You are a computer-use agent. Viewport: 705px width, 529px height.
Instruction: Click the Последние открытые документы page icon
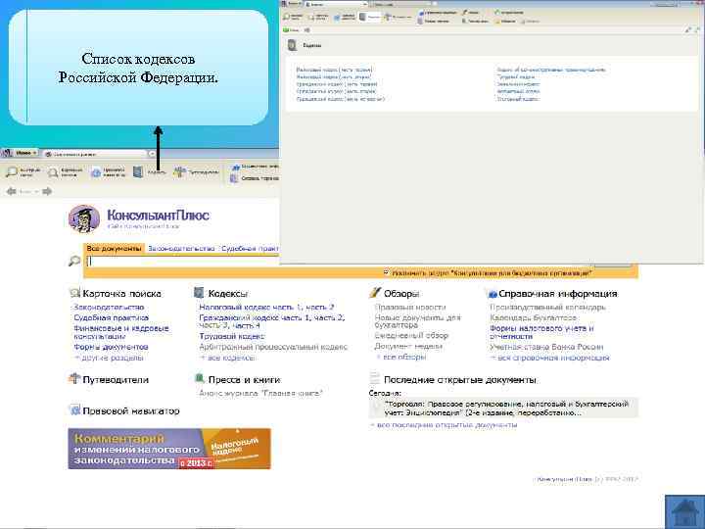(x=374, y=379)
